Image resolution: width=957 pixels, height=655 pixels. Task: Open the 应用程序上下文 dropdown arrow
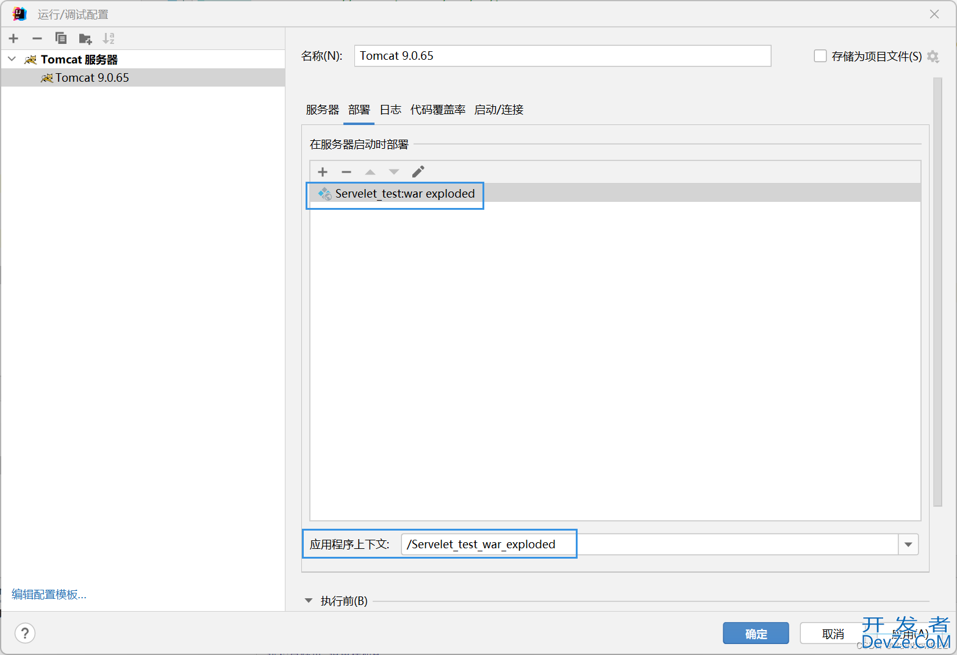tap(908, 545)
